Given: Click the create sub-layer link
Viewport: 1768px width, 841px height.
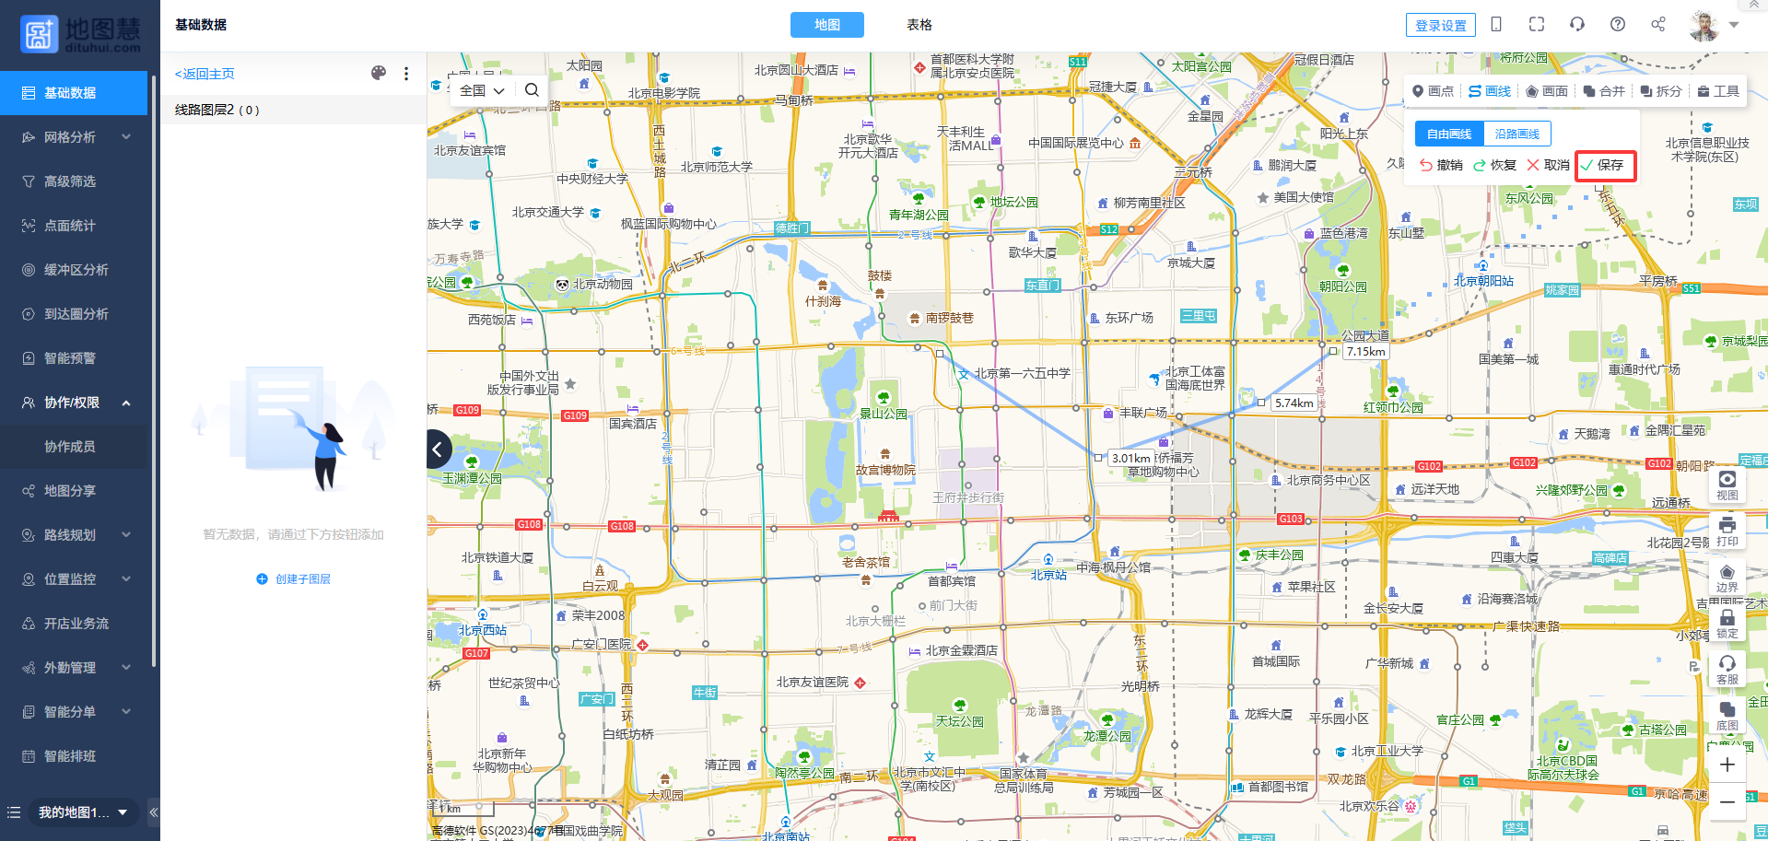Looking at the screenshot, I should click(294, 579).
